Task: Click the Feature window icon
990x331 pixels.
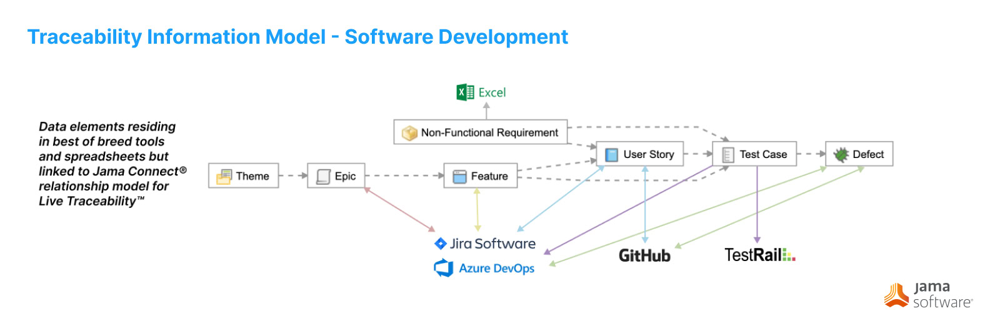Action: (x=459, y=177)
